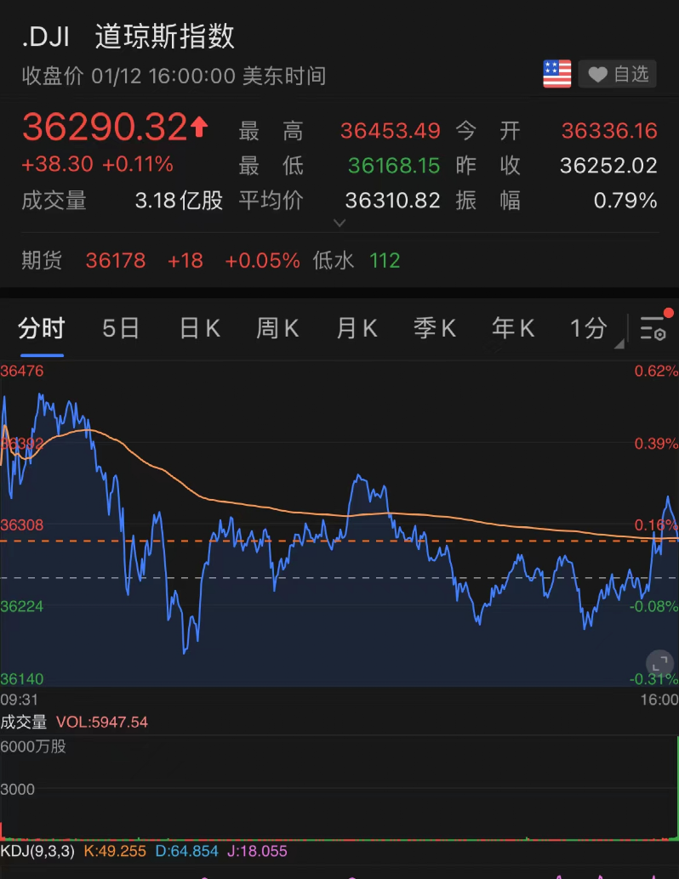Add DJI to watchlist with 自选 button
The height and width of the screenshot is (879, 679).
[617, 74]
